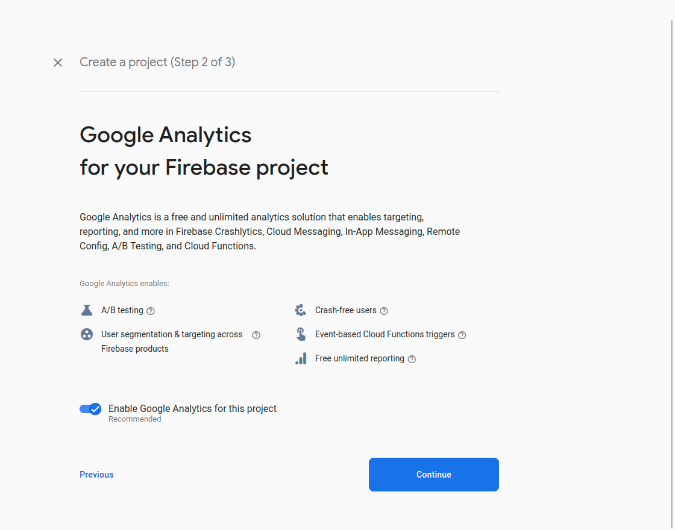Image resolution: width=675 pixels, height=530 pixels.
Task: Click the Continue button
Action: pyautogui.click(x=433, y=475)
